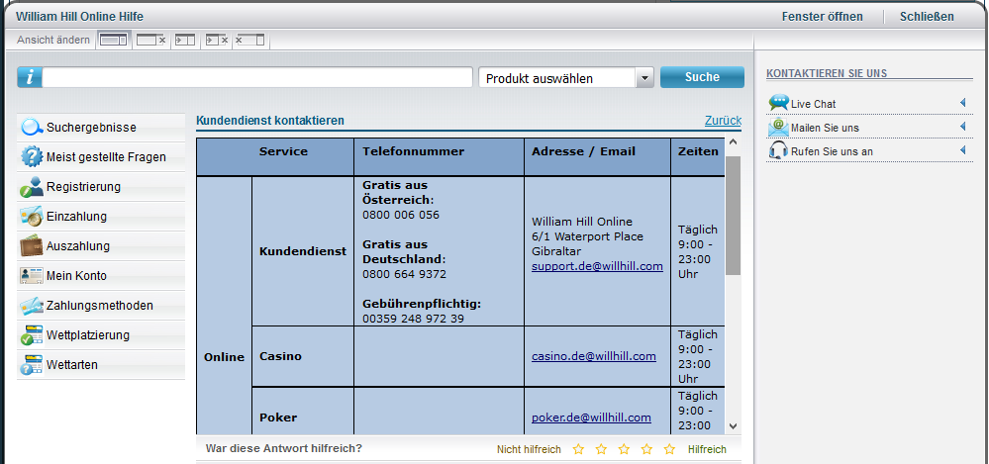989x464 pixels.
Task: Expand the Mailen Sie uns arrow
Action: point(962,127)
